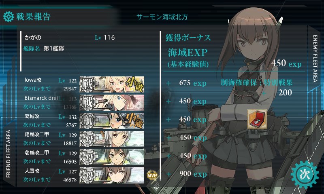The height and width of the screenshot is (194, 324).
Task: Select the medal reward item icon
Action: [257, 119]
